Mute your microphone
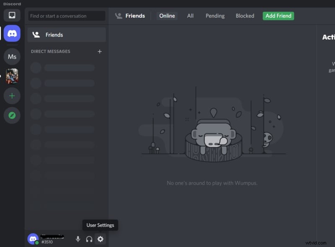Screen dimensions: 335x247 [78, 239]
